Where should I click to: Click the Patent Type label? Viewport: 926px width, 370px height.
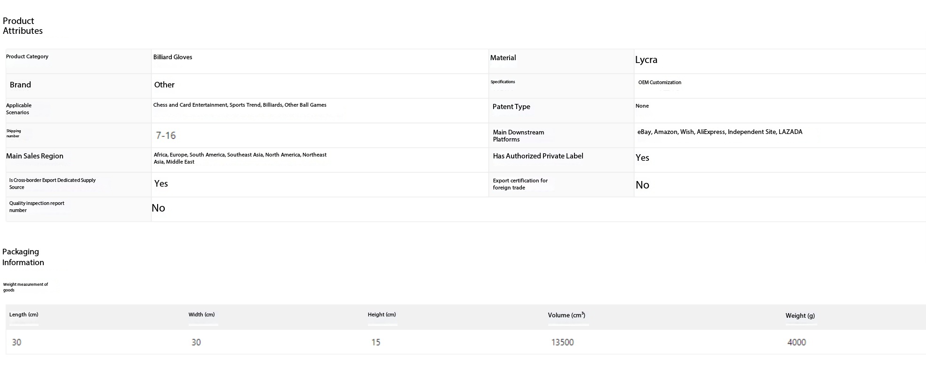(x=511, y=107)
